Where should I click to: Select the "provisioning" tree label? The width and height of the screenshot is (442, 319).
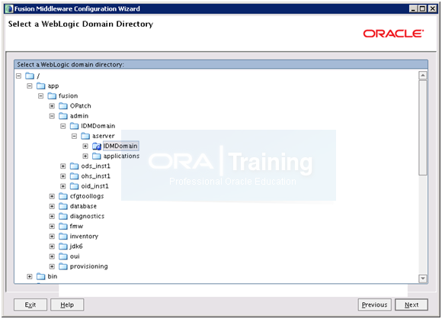point(89,266)
